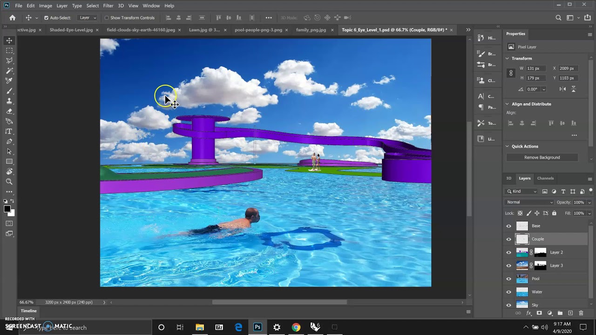This screenshot has height=335, width=596.
Task: Select the Rectangular Marquee tool
Action: (x=9, y=51)
